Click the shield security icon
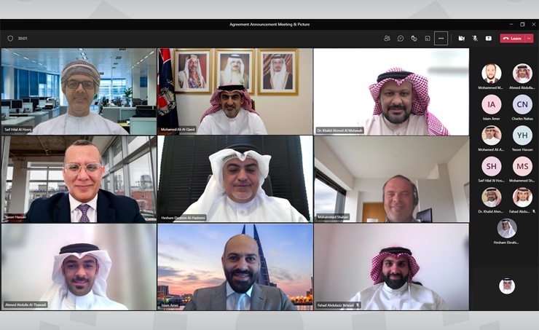 point(10,39)
